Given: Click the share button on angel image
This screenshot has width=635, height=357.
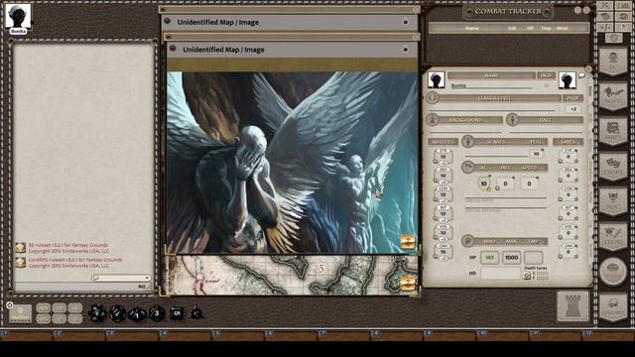Looking at the screenshot, I should click(408, 242).
